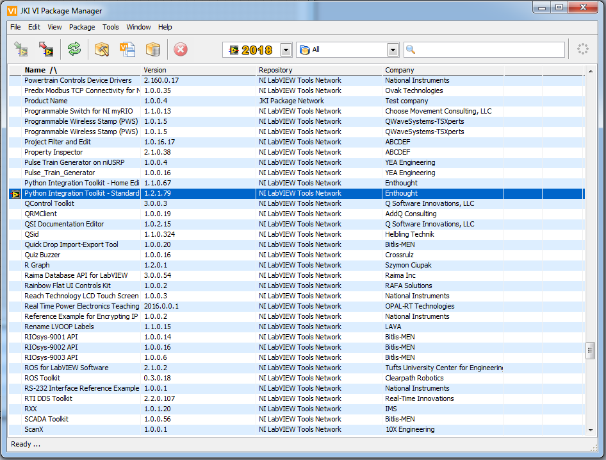Select the QControl Toolkit package row
606x460 pixels.
click(x=49, y=203)
